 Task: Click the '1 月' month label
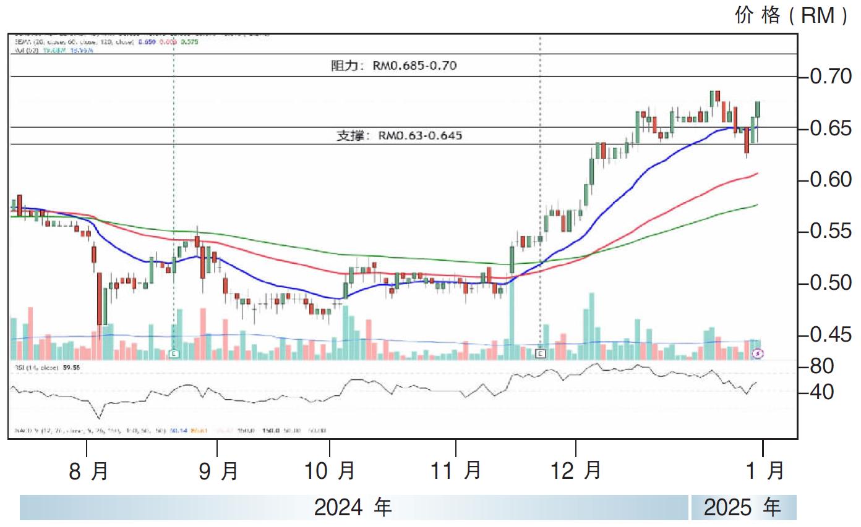point(765,471)
